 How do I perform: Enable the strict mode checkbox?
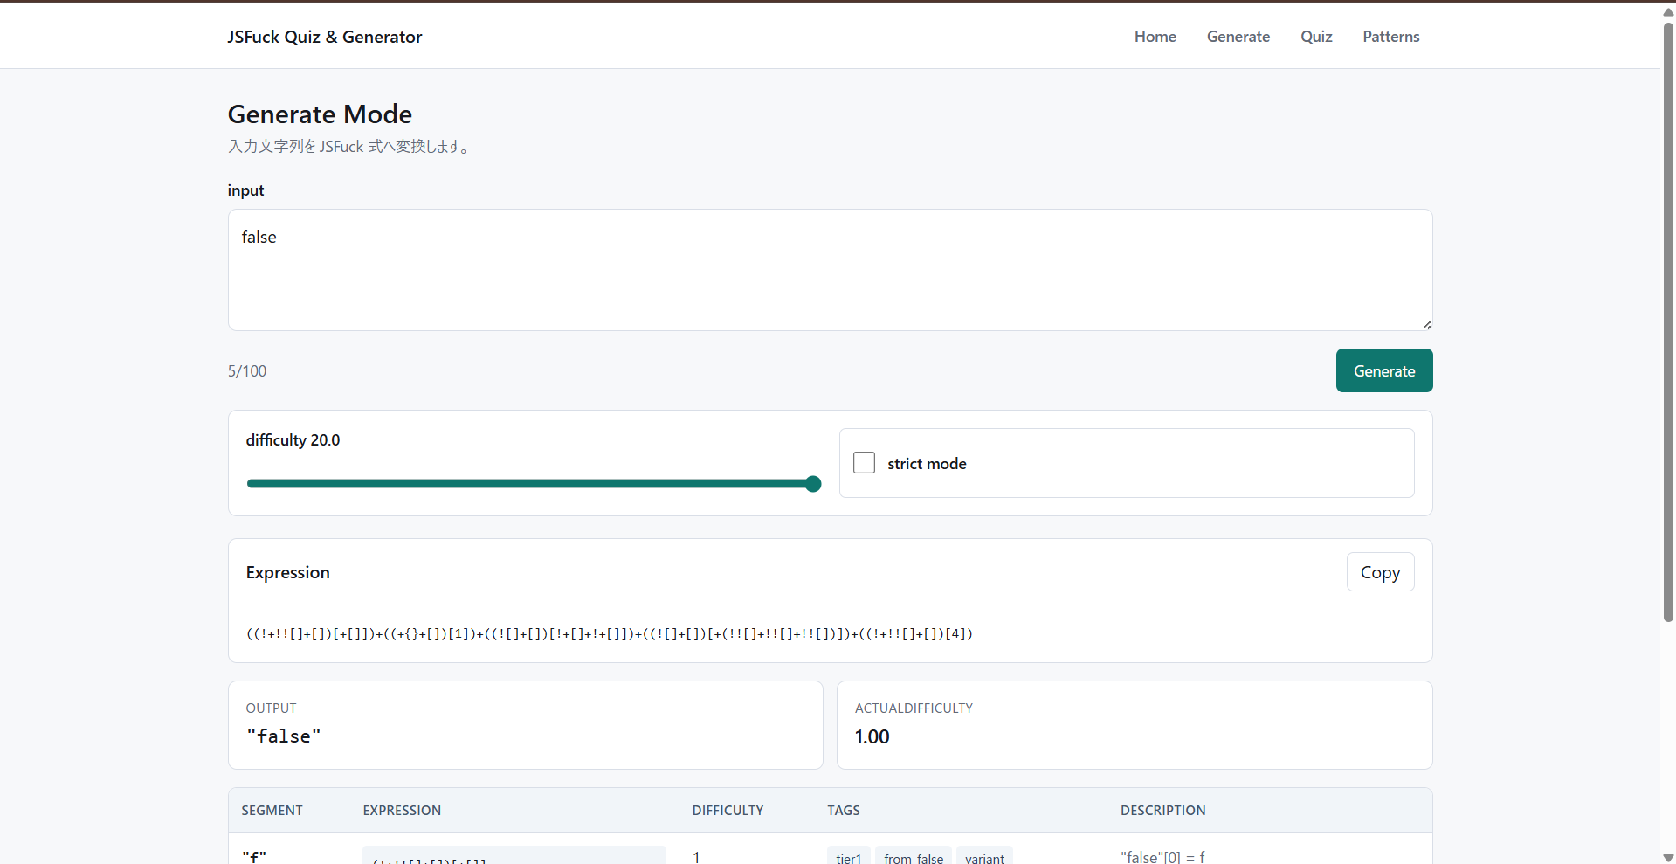pos(864,463)
